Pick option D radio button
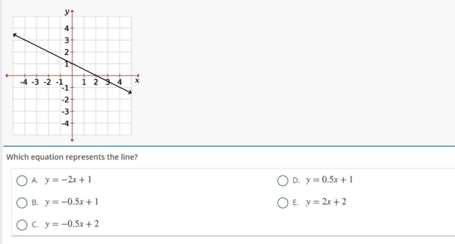Viewport: 455px width, 244px height. pos(283,181)
